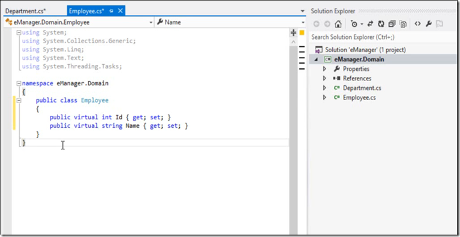460x237 pixels.
Task: Expand Department.cs node in tree
Action: pos(324,88)
